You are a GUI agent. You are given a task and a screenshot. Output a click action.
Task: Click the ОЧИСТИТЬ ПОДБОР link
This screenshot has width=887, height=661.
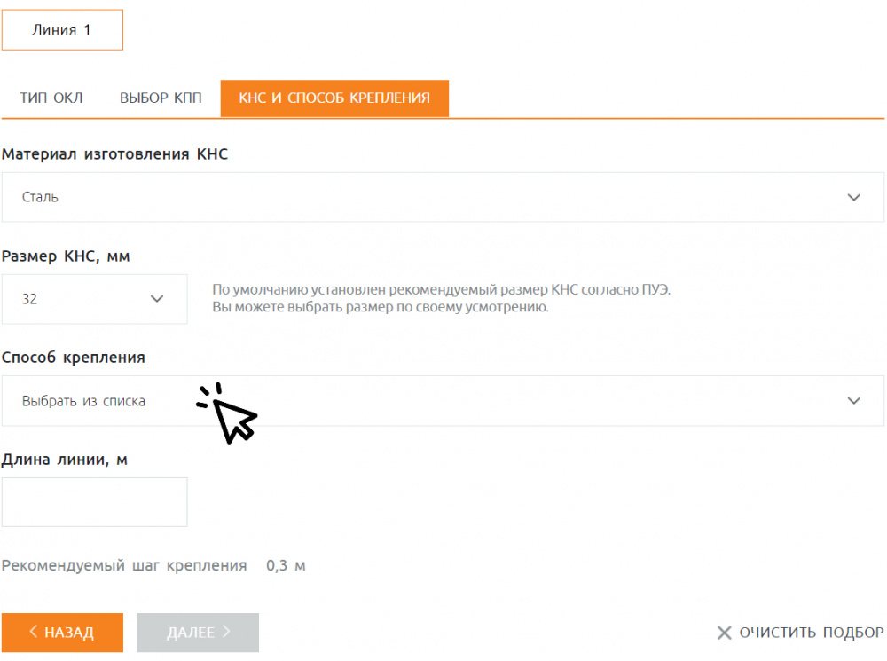pyautogui.click(x=811, y=633)
